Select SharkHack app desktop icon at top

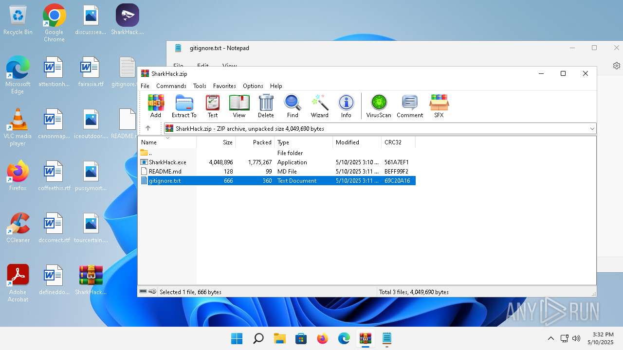tap(128, 20)
